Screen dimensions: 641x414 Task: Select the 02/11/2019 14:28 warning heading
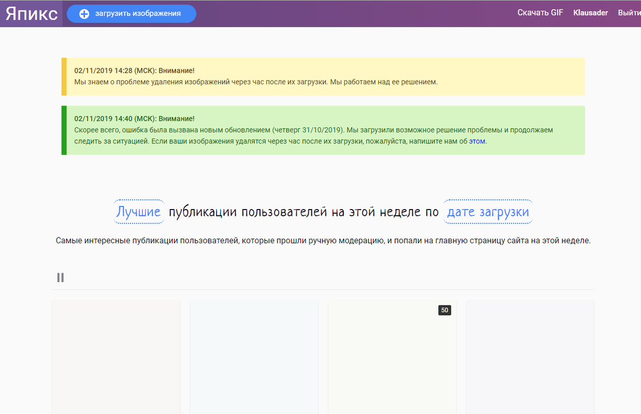click(135, 70)
